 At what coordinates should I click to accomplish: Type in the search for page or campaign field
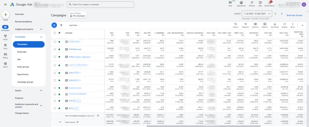coord(100,5)
